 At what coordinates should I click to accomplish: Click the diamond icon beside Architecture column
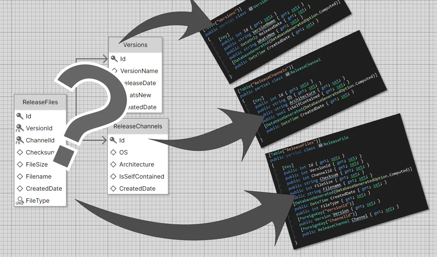point(113,165)
